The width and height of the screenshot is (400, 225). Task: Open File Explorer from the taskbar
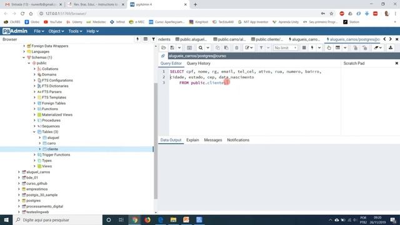(174, 220)
